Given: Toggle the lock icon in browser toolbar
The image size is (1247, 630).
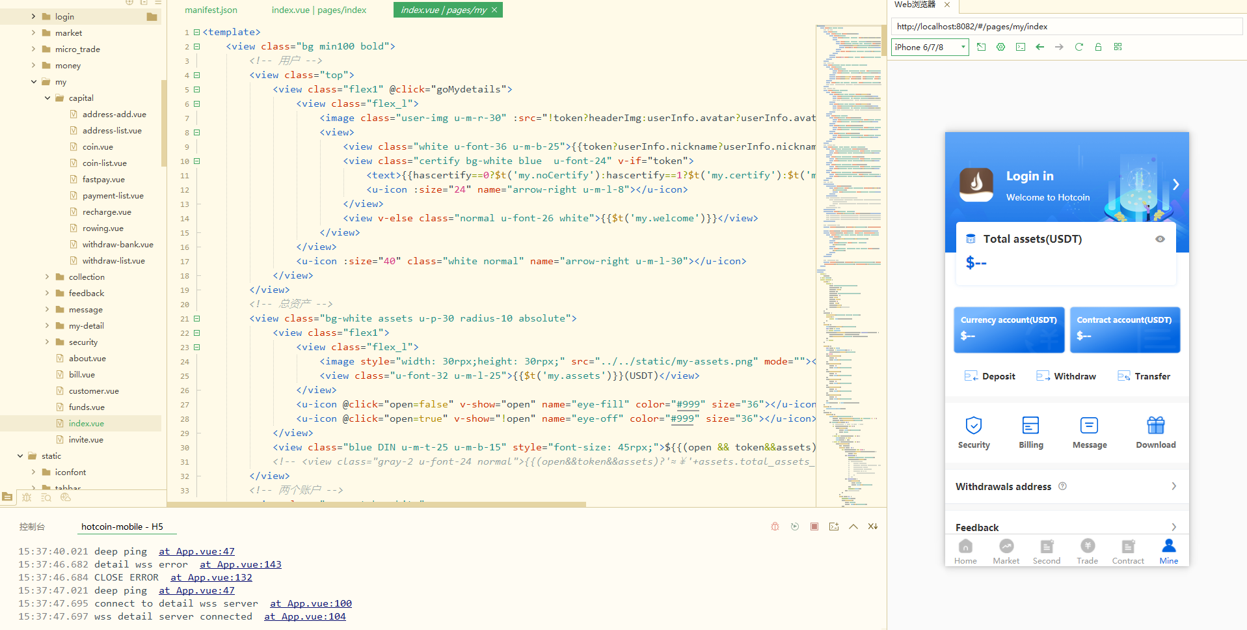Looking at the screenshot, I should tap(1098, 47).
